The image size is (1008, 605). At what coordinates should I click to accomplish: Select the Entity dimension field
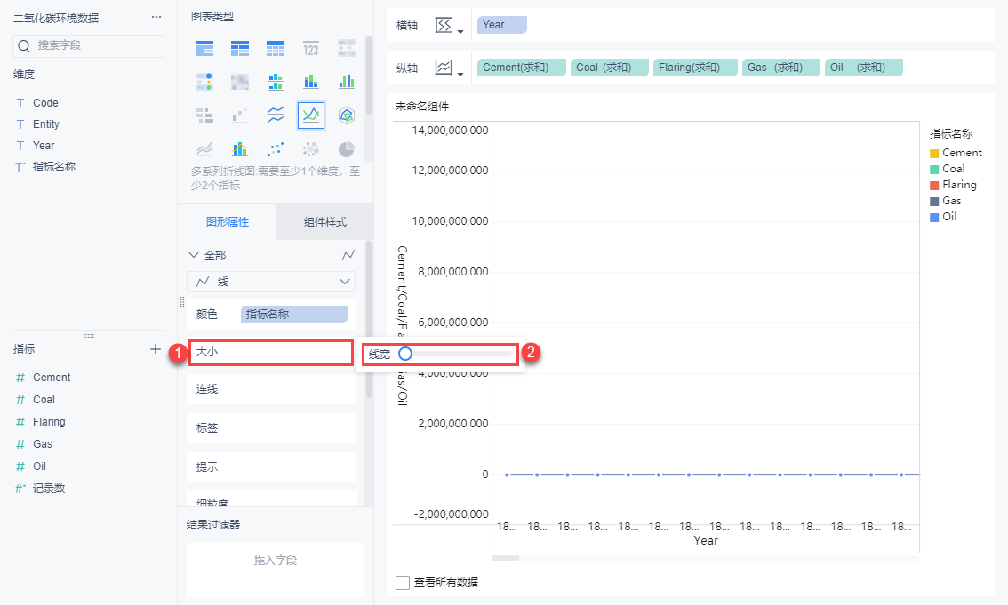click(45, 124)
